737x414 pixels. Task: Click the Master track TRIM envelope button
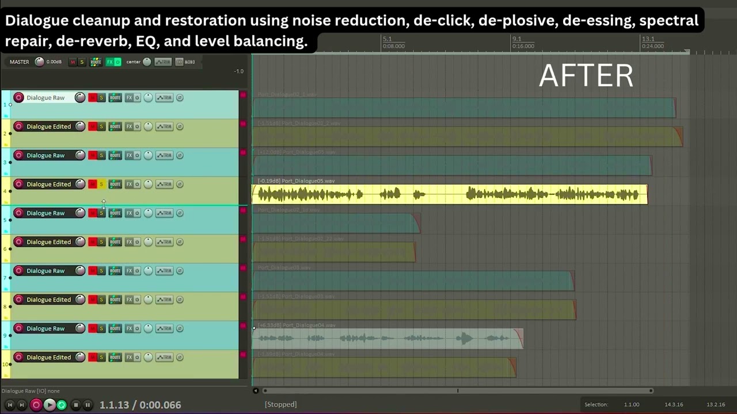click(x=163, y=62)
